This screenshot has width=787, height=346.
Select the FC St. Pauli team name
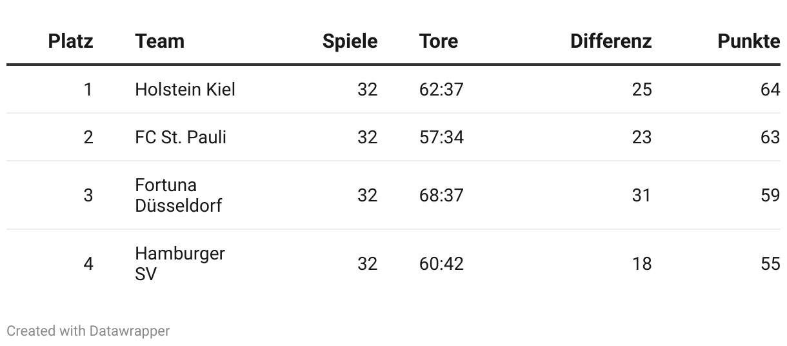181,137
